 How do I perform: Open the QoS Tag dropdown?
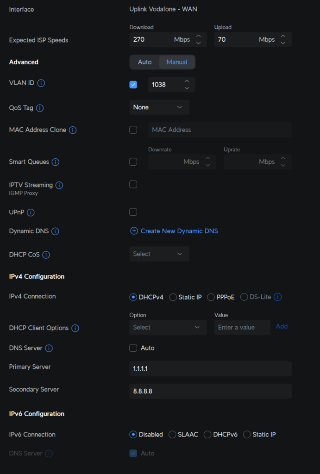pos(159,107)
